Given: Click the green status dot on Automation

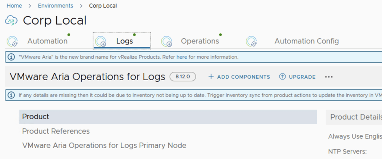Looking at the screenshot, I should pyautogui.click(x=69, y=35).
